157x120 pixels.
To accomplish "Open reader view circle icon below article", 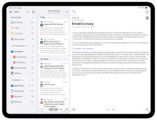I will click(x=74, y=109).
